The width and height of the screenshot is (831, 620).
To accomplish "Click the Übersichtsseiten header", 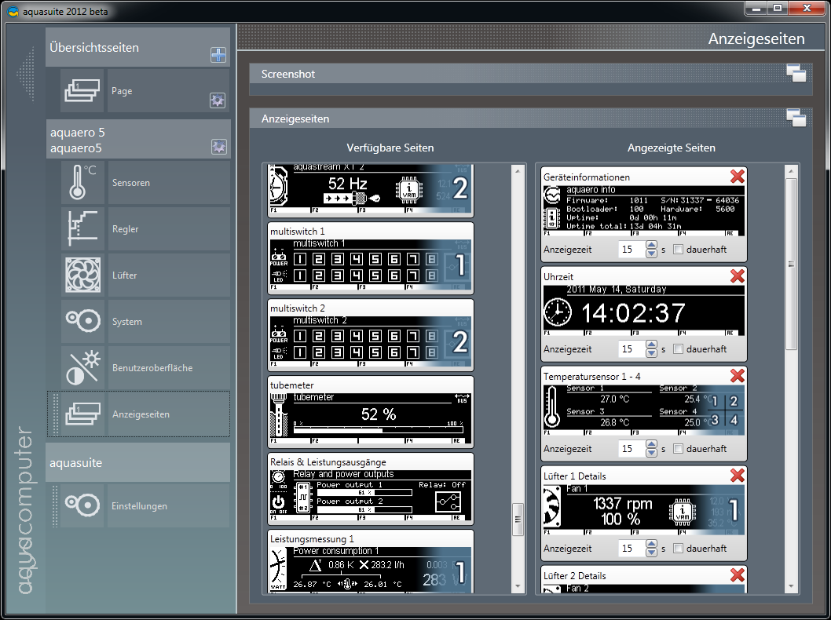I will 137,47.
